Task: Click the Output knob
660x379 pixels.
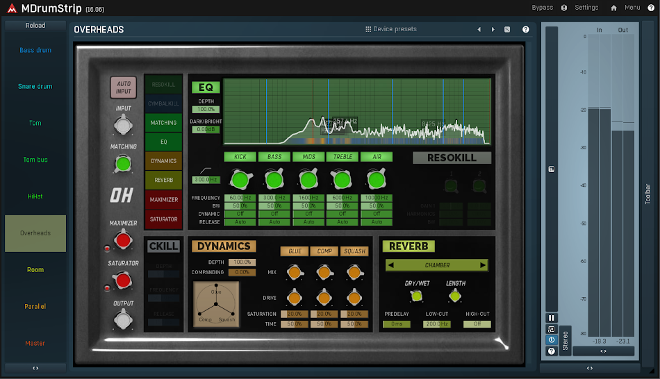Action: 123,320
